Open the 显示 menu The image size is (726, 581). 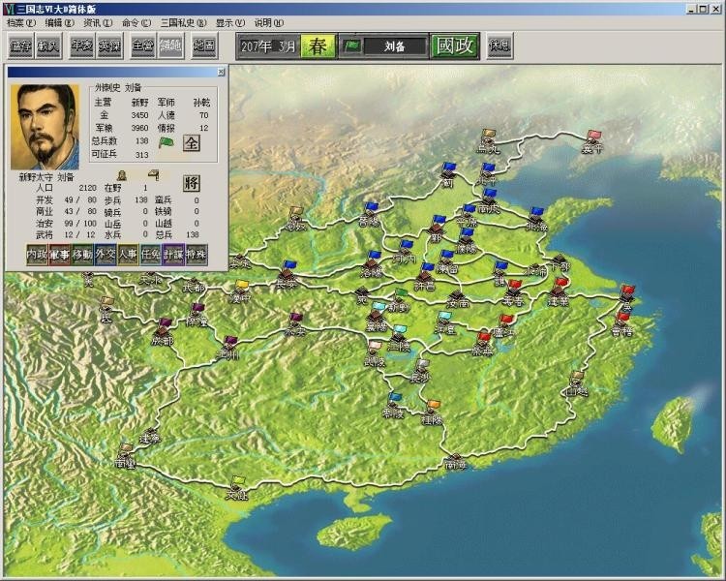[x=230, y=22]
